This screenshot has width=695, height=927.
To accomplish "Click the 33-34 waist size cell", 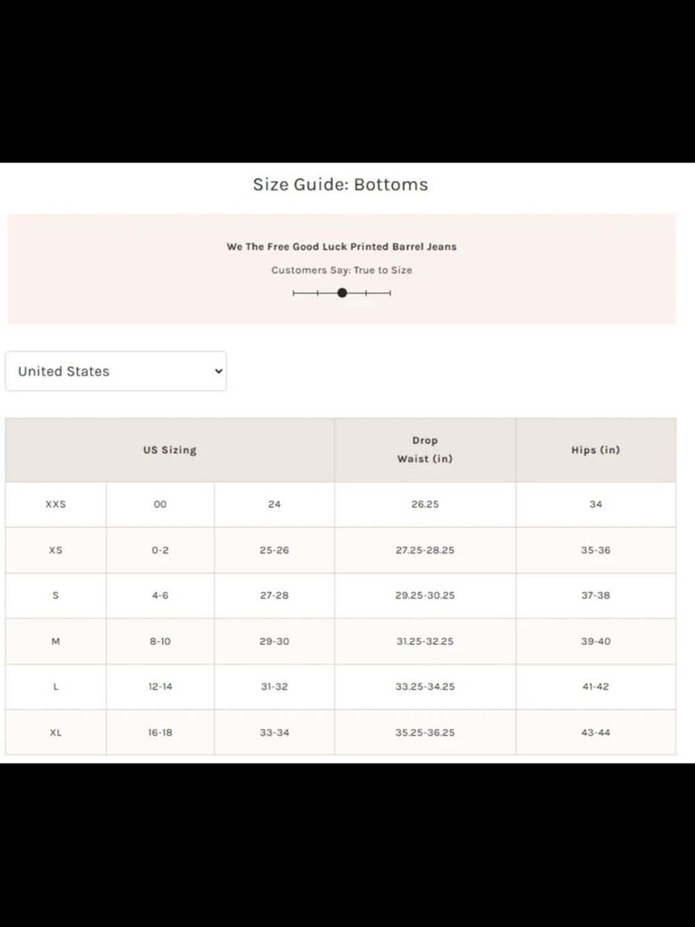I will [275, 732].
